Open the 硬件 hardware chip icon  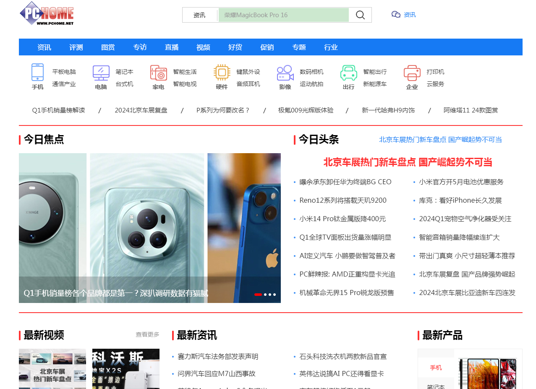pyautogui.click(x=222, y=73)
